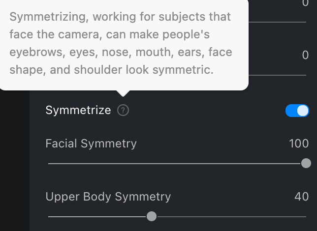Select the Upper Body Symmetry value 40
This screenshot has height=231, width=317.
click(x=301, y=197)
